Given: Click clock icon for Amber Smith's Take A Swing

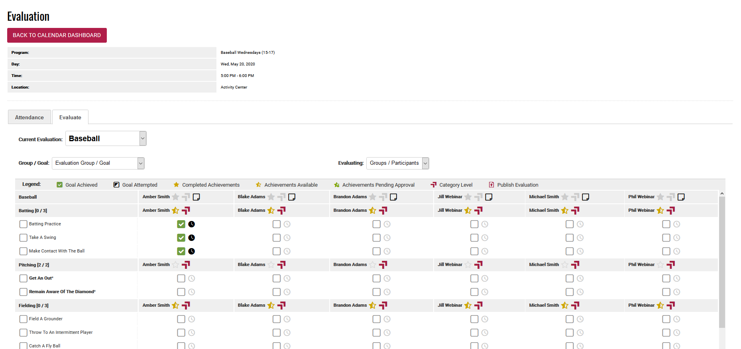Looking at the screenshot, I should click(192, 238).
